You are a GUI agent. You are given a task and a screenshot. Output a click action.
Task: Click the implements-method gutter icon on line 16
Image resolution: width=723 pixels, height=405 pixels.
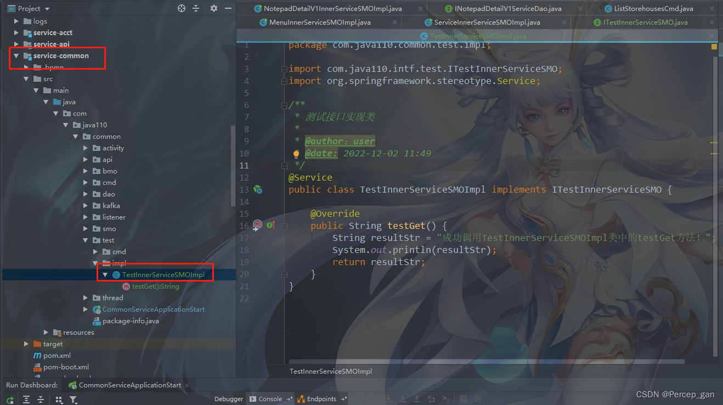tap(271, 225)
